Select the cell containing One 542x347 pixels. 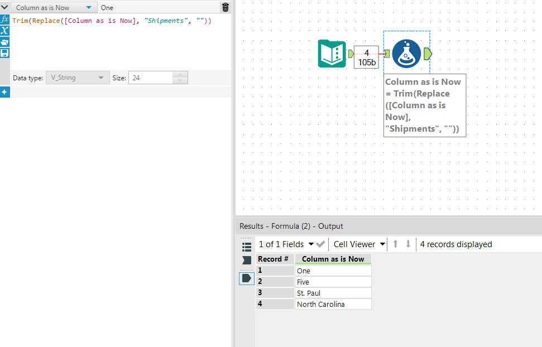[x=333, y=271]
